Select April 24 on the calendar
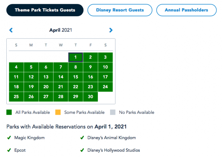 pyautogui.click(x=105, y=87)
